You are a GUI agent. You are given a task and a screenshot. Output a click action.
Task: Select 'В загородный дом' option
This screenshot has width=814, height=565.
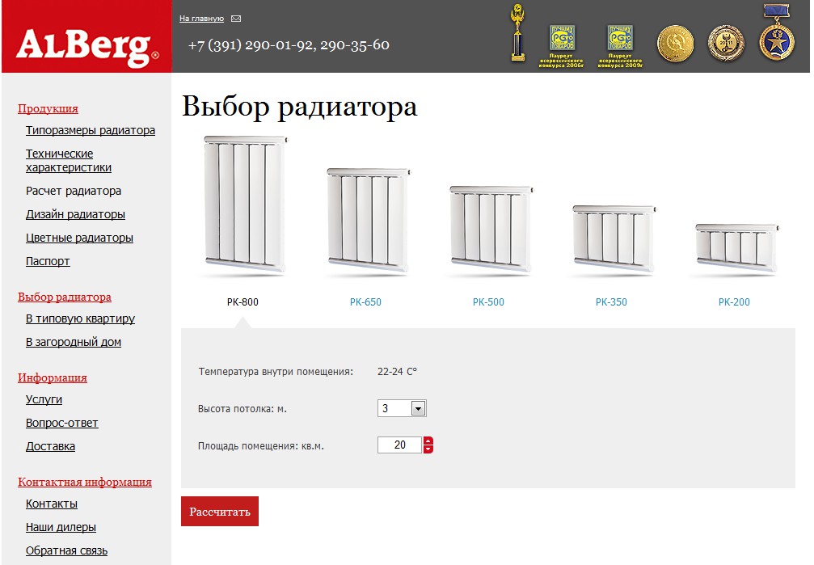74,342
